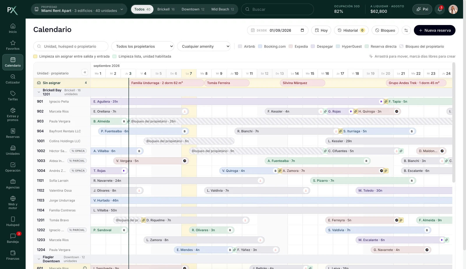Toggle Bloqueo del propietario filter
The image size is (466, 269).
422,46
